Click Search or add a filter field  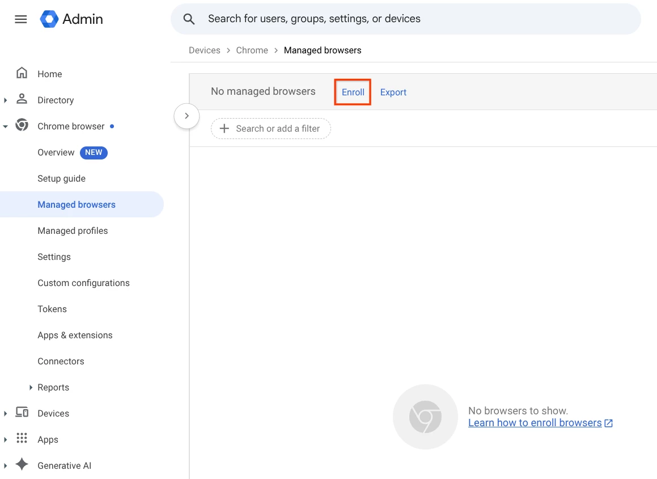[x=270, y=128]
